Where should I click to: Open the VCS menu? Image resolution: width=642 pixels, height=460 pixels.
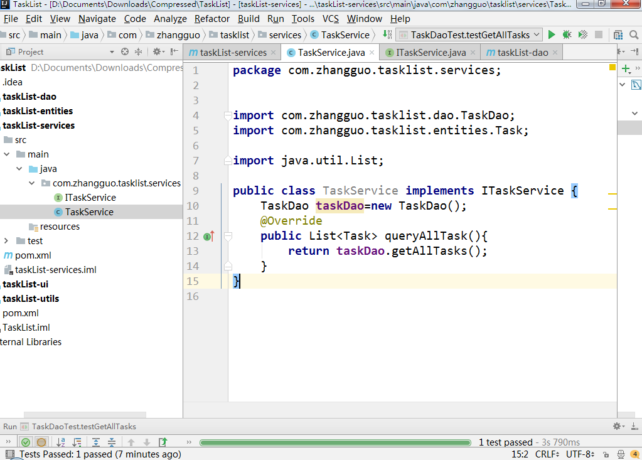point(331,19)
